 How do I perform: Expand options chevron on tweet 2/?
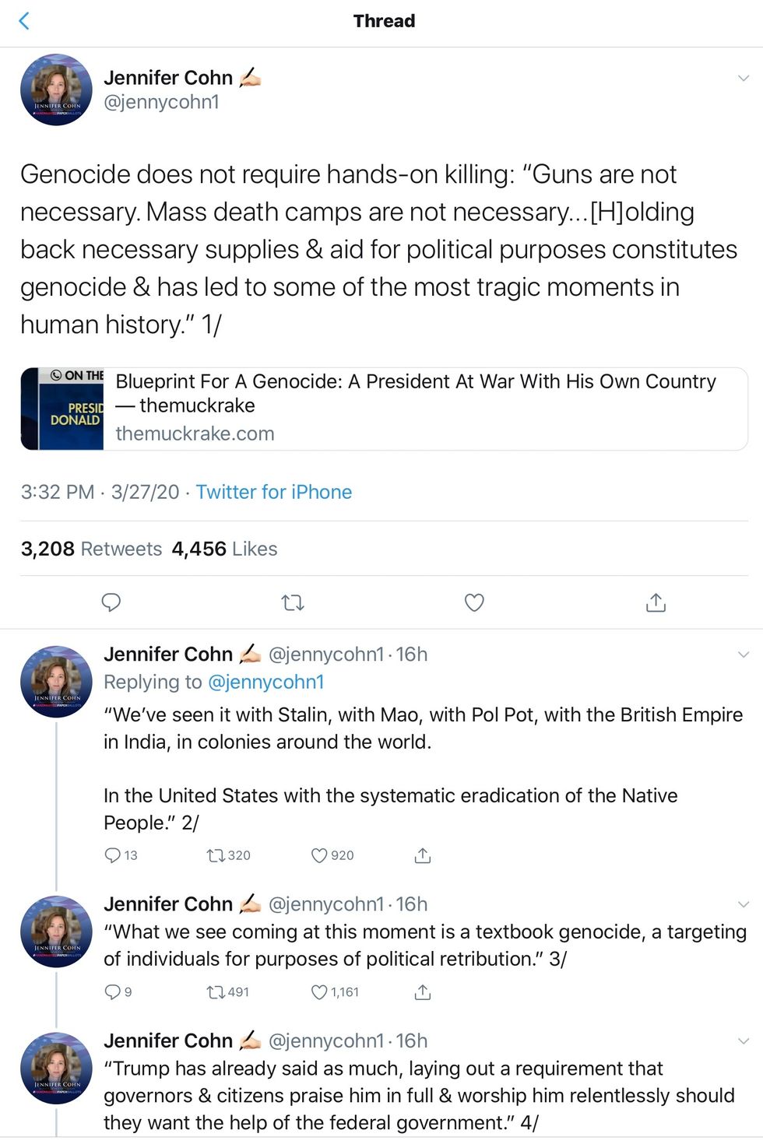tap(743, 654)
